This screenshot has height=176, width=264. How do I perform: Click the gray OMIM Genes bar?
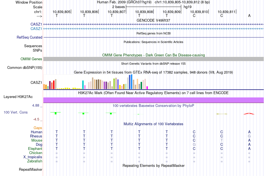tap(153, 59)
